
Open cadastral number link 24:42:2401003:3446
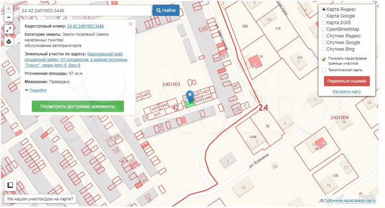click(86, 26)
